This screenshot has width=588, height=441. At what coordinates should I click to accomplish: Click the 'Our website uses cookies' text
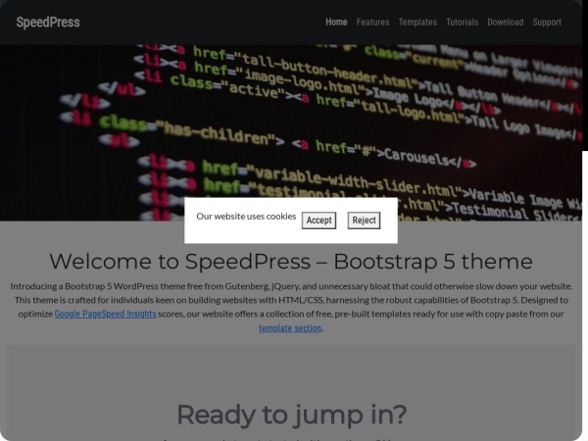(246, 217)
